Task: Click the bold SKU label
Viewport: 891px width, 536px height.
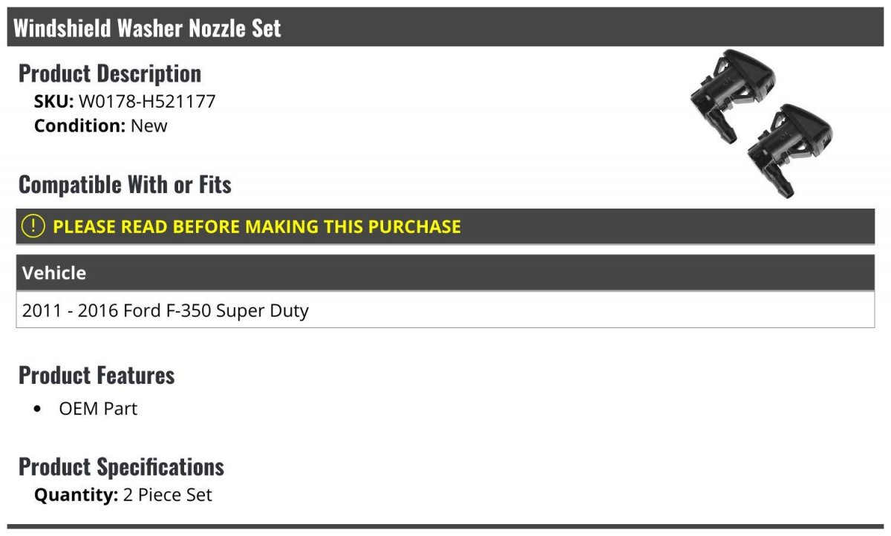Action: tap(53, 102)
